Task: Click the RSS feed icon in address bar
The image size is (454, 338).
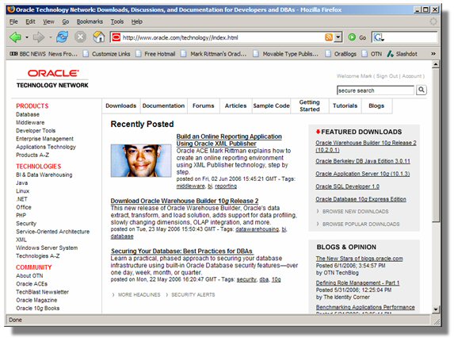Action: tap(329, 37)
